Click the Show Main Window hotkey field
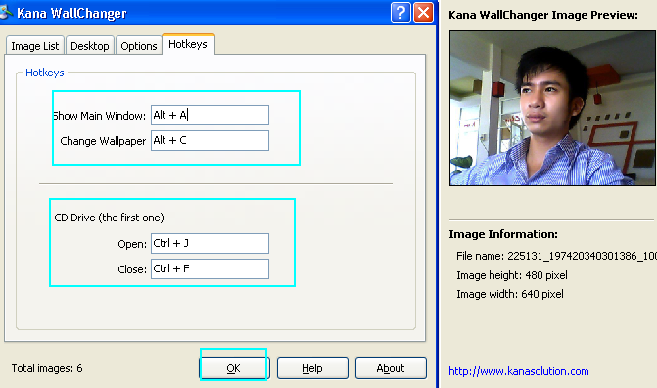The width and height of the screenshot is (657, 388). [210, 115]
